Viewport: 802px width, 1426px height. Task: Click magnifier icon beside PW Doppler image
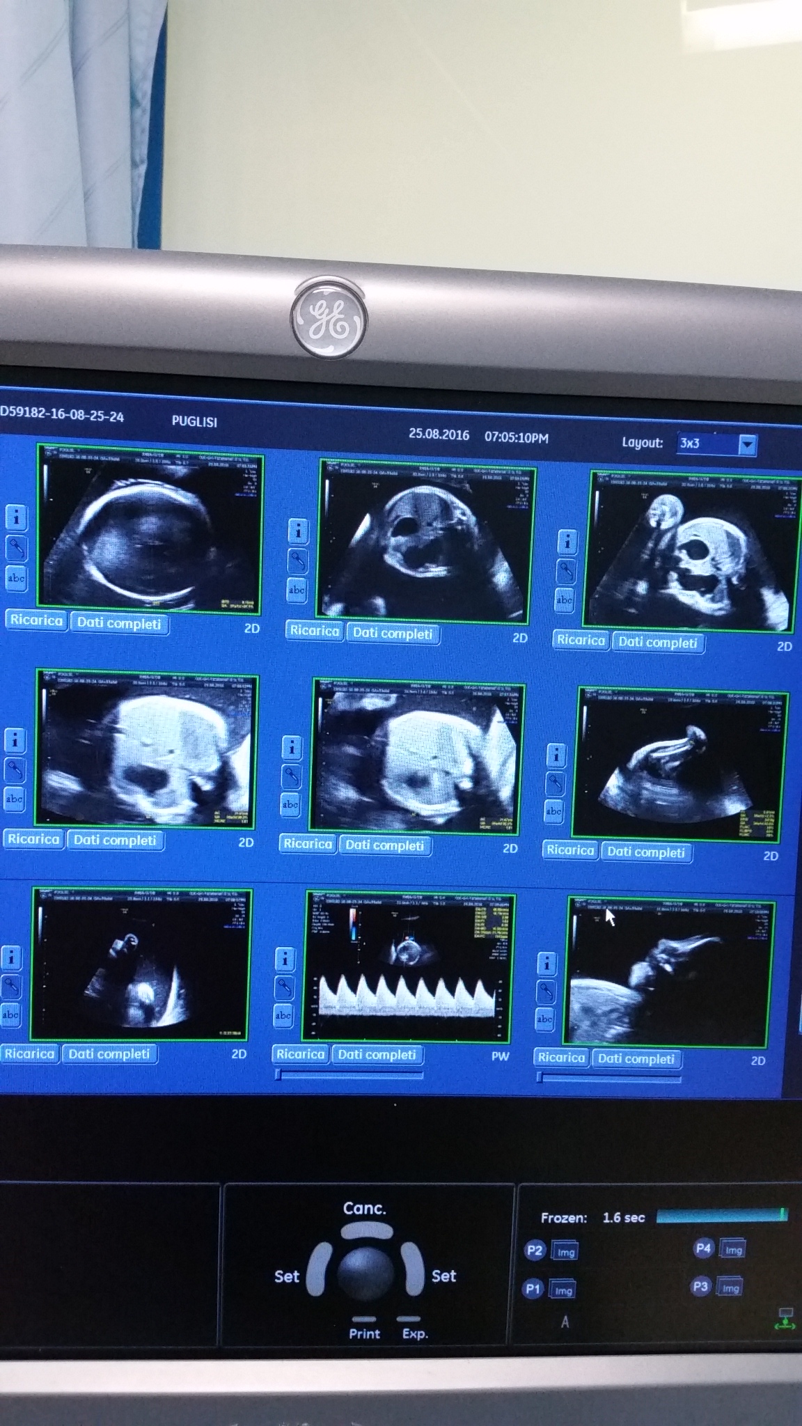point(284,987)
